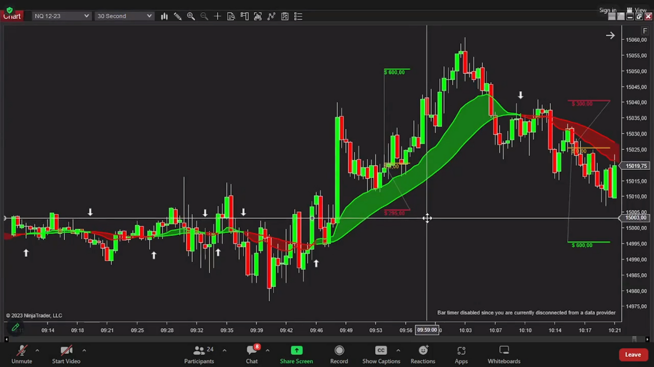Expand the caret beside Chat
This screenshot has height=367, width=654.
point(267,350)
